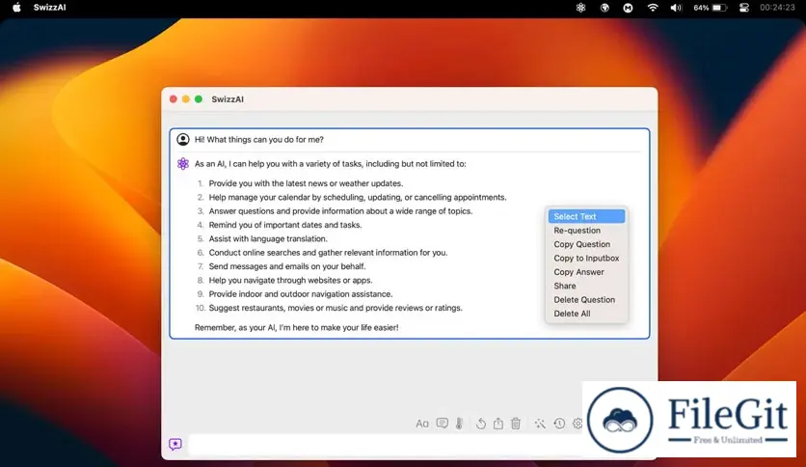The width and height of the screenshot is (806, 467).
Task: Click the question text "Hi! What things can you do for me?"
Action: pos(259,139)
